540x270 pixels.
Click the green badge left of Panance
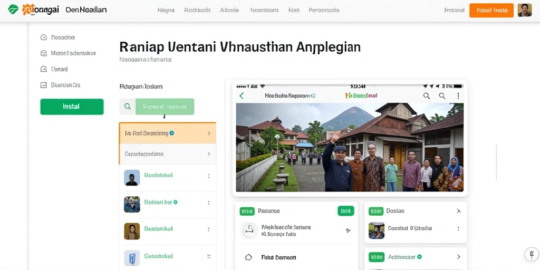pyautogui.click(x=247, y=211)
